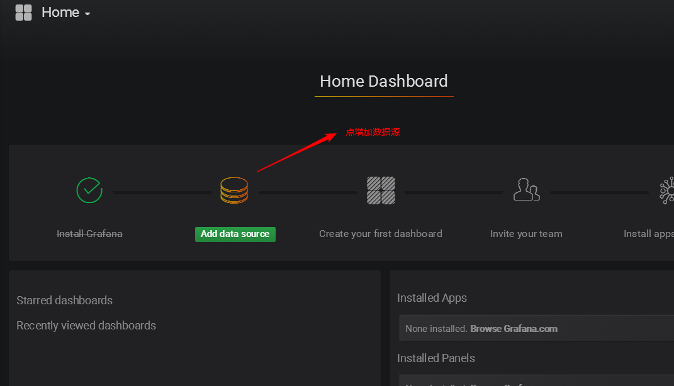Click the orange database data source icon

[234, 190]
